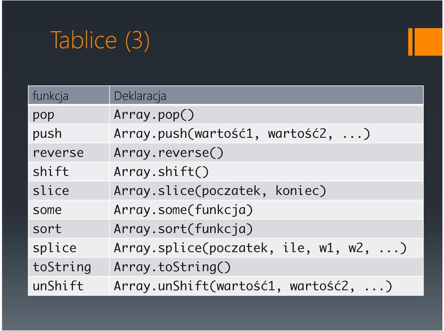The width and height of the screenshot is (444, 331).
Task: Click the "slice" function name cell
Action: point(69,190)
